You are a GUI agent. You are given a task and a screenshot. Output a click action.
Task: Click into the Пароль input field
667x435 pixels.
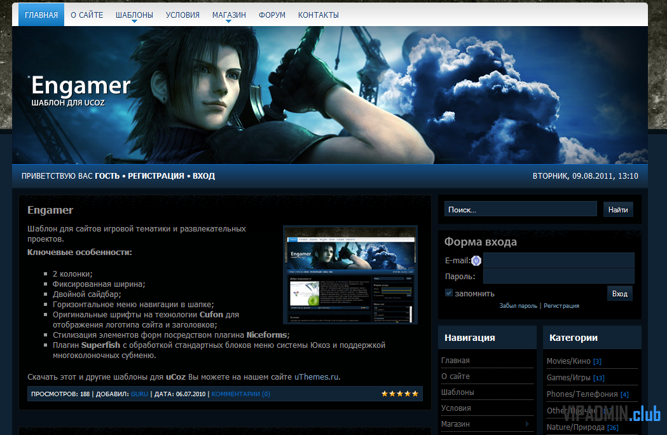click(x=558, y=276)
